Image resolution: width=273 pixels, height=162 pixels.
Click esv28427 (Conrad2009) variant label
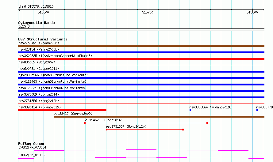coord(73,114)
